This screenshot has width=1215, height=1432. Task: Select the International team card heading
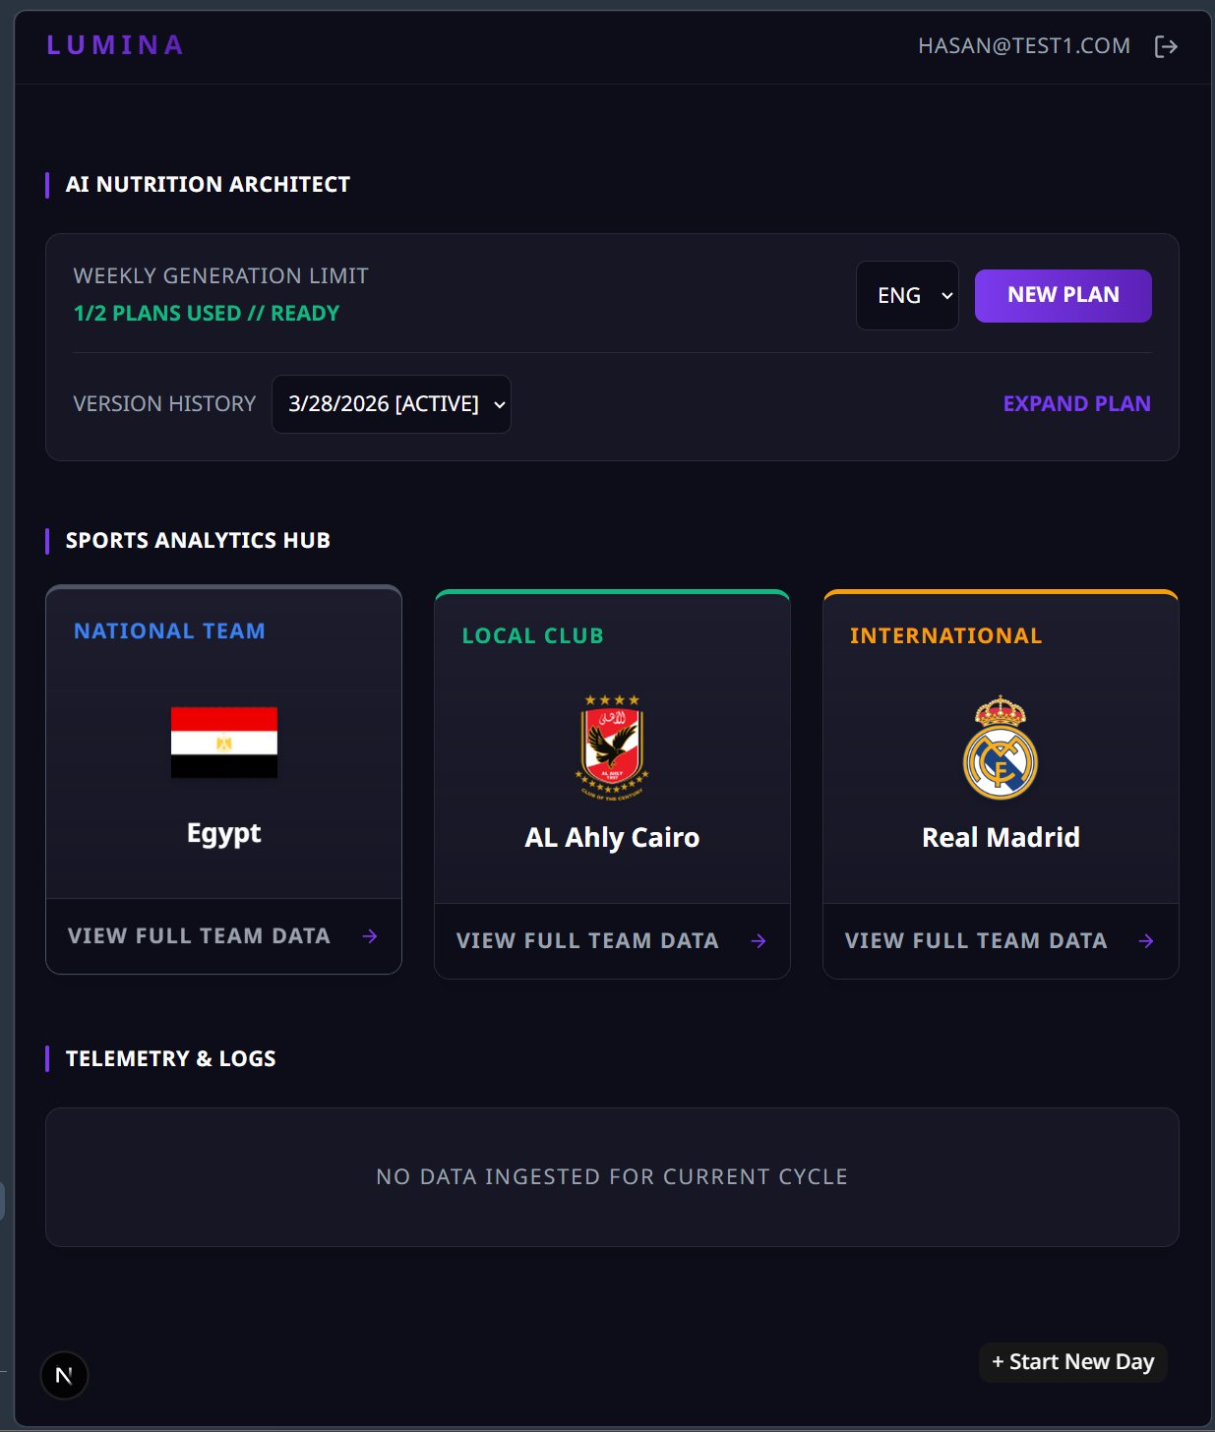(945, 636)
